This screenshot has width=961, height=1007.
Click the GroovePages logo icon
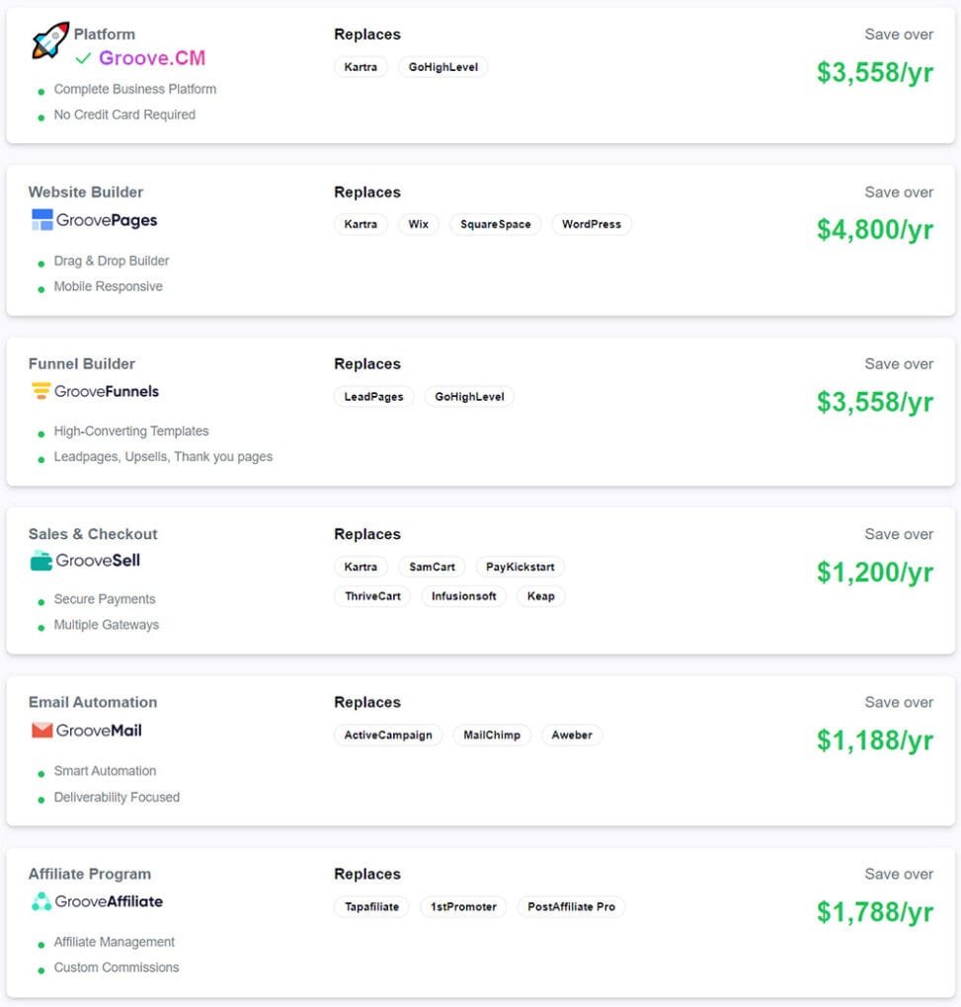42,220
